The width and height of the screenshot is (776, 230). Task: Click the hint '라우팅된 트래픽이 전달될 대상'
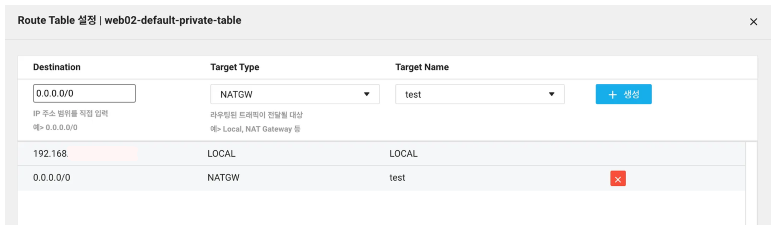256,115
